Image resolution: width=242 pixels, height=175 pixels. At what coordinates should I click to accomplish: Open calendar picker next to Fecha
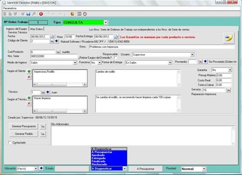click(52, 37)
